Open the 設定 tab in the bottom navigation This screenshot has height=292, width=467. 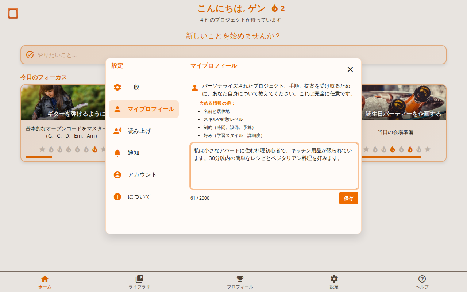334,282
